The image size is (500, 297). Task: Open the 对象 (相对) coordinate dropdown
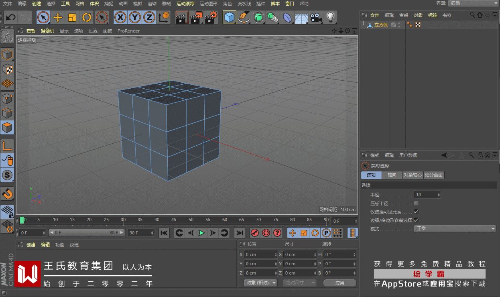point(260,283)
